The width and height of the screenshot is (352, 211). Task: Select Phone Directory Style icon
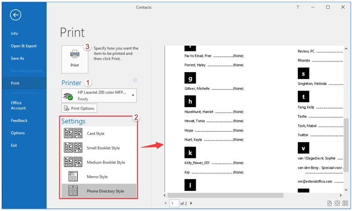[70, 191]
